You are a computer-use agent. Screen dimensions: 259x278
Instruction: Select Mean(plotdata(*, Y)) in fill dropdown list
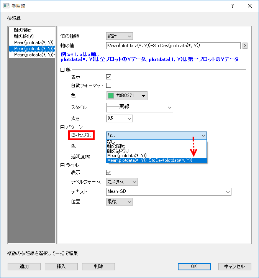point(156,156)
